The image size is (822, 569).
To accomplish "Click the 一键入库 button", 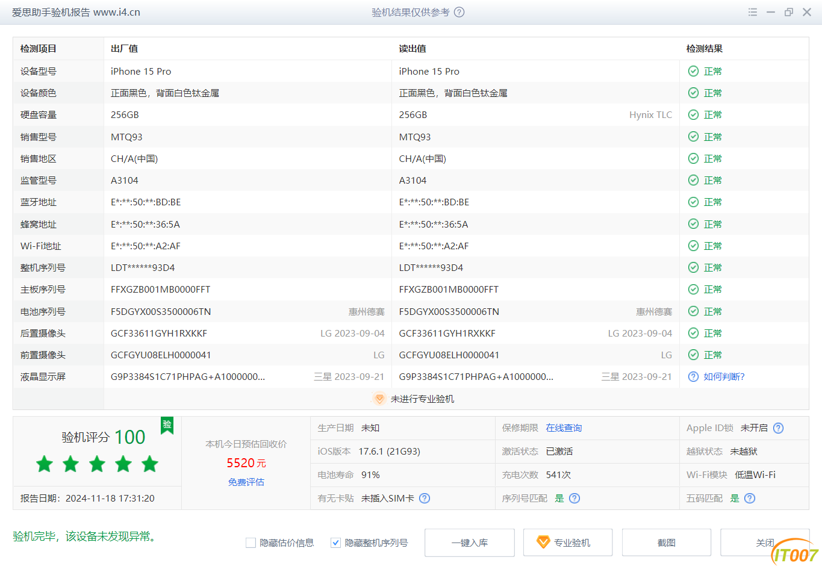I will (x=470, y=543).
